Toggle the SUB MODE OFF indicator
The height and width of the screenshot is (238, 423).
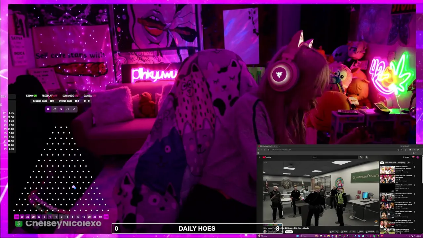pyautogui.click(x=70, y=96)
